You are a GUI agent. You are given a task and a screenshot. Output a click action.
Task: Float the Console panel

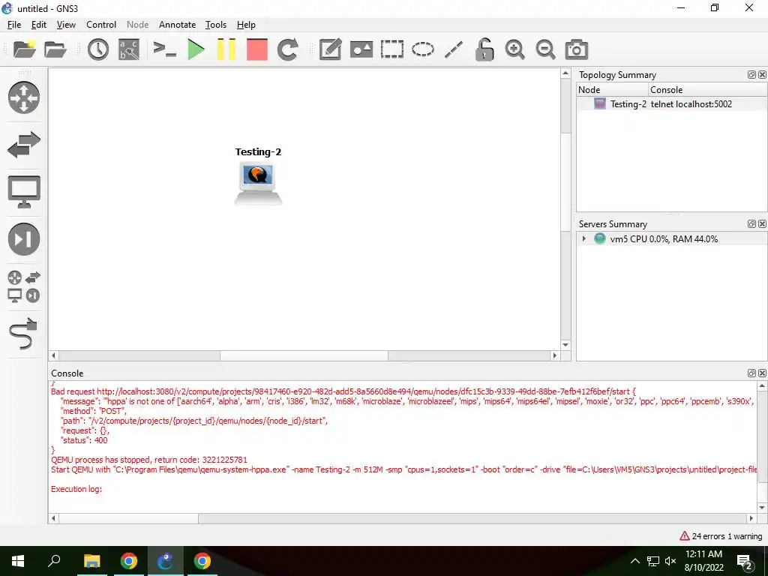point(751,373)
